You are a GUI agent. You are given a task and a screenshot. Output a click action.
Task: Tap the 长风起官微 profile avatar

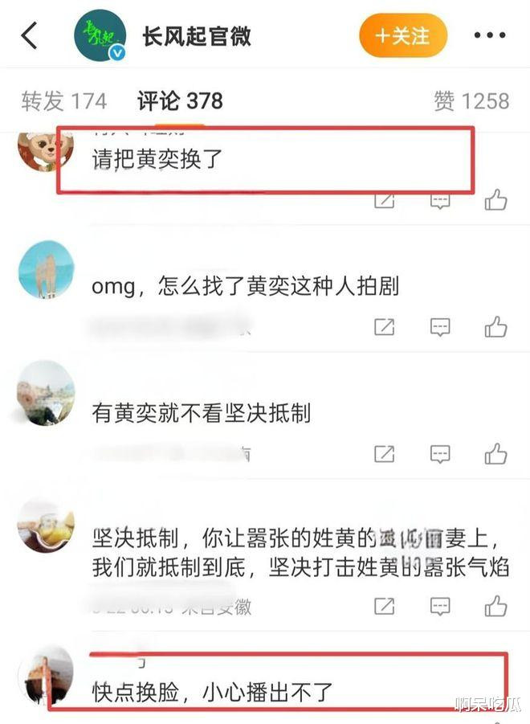pos(100,37)
